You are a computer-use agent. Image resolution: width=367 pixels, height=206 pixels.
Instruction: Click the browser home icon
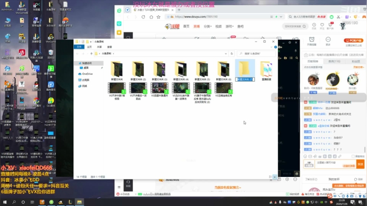tap(151, 17)
